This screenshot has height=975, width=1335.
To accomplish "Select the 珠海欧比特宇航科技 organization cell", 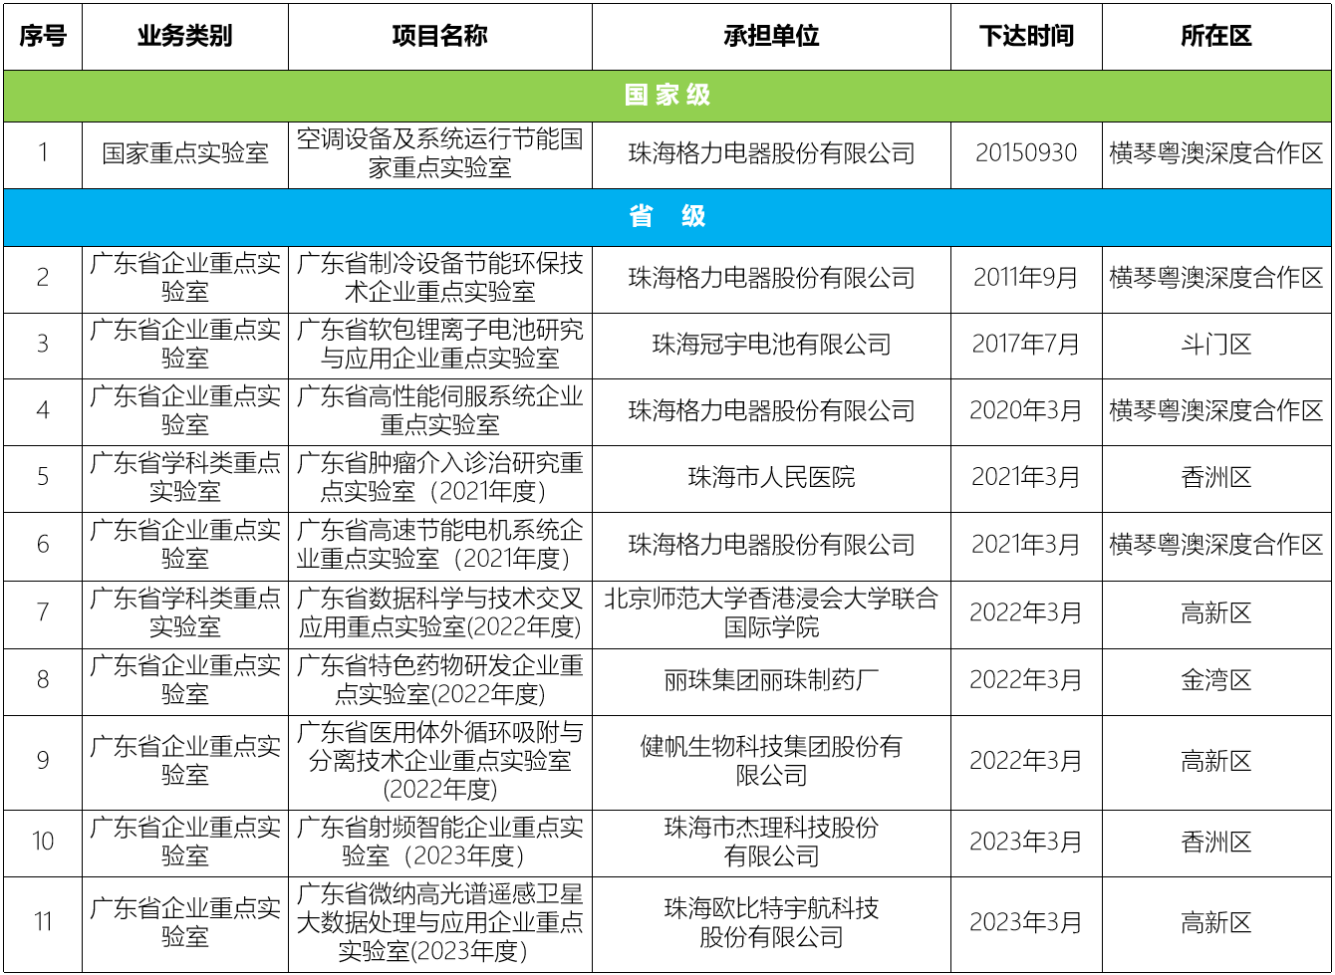I will coord(771,923).
